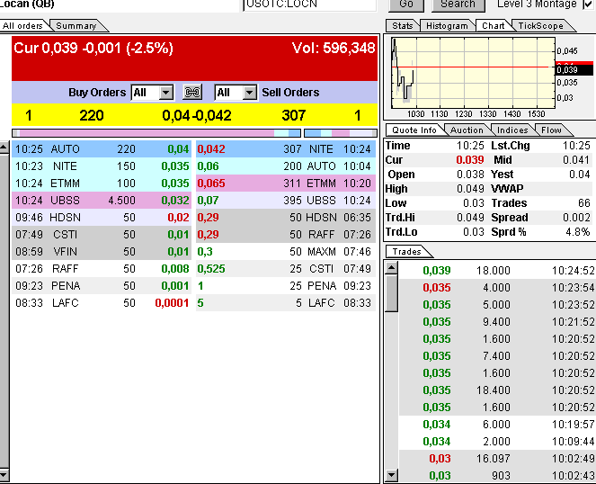Click the trades list scroll-up arrow
The image size is (596, 484).
pyautogui.click(x=391, y=267)
